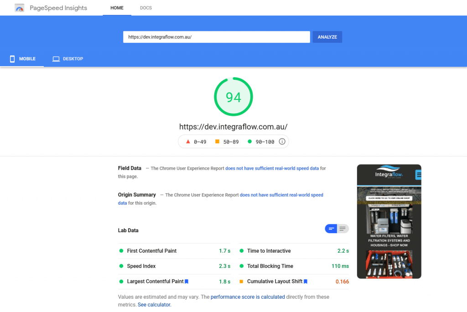The image size is (467, 312).
Task: Toggle the condensed Lab Data view
Action: click(x=331, y=229)
